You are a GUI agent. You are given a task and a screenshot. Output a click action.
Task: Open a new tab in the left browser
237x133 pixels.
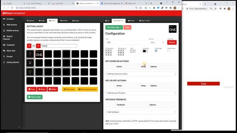pos(151,3)
